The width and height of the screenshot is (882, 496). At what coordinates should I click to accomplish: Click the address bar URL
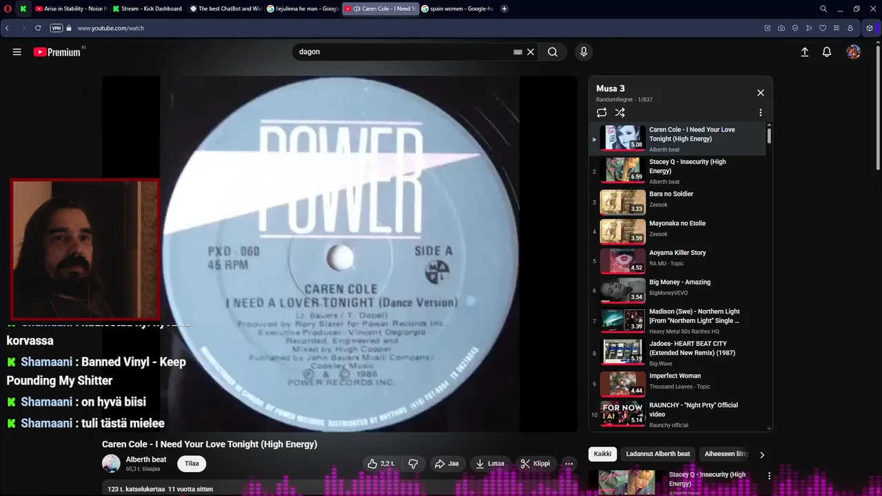click(x=110, y=28)
